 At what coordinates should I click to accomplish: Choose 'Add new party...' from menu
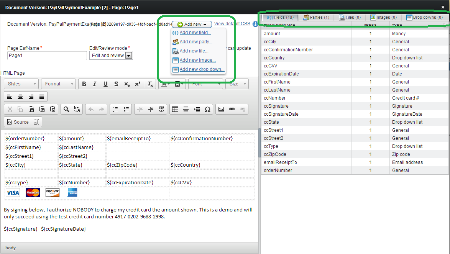click(x=196, y=42)
